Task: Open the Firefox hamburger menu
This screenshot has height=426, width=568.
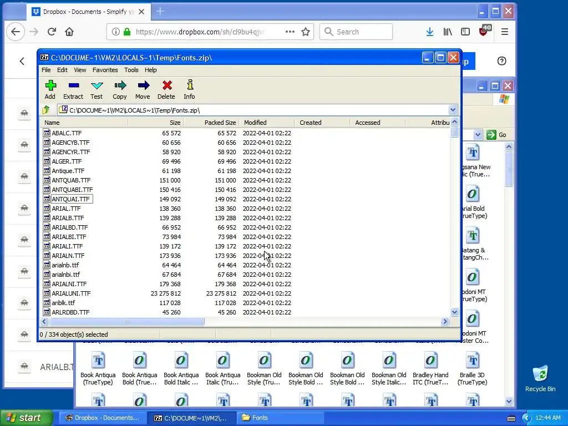Action: [505, 32]
